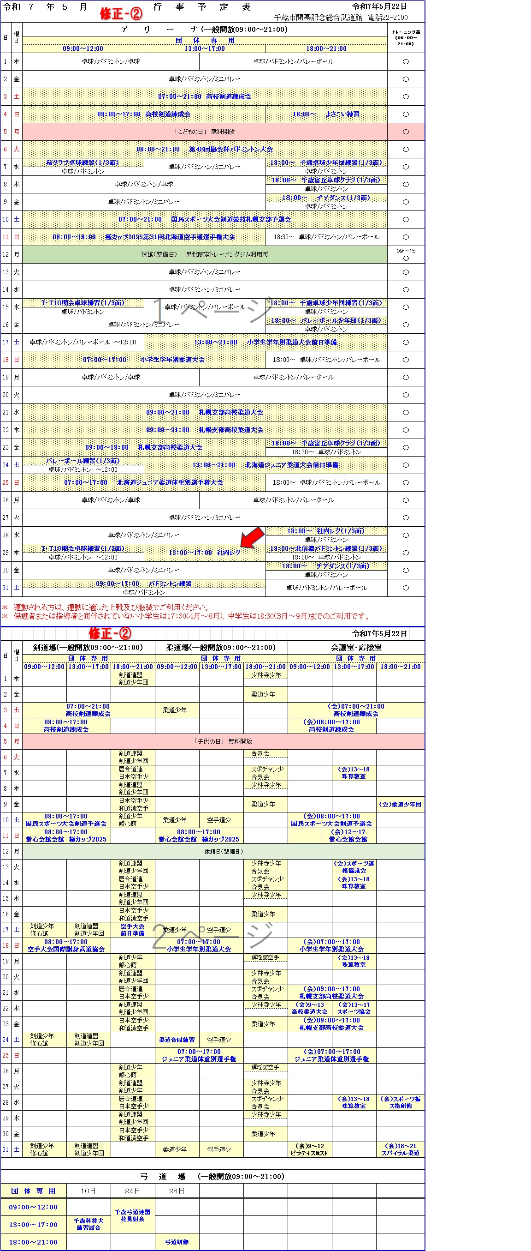This screenshot has width=531, height=1251.
Task: Select 休館(整備日) 男性限定トレーニングジム利用可 row
Action: (x=205, y=254)
